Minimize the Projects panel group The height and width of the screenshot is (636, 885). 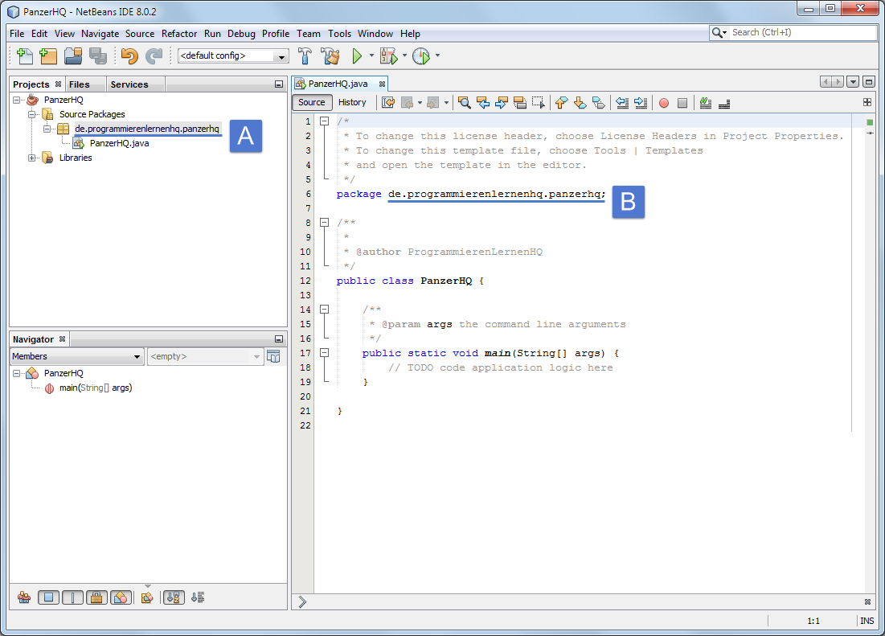coord(279,84)
